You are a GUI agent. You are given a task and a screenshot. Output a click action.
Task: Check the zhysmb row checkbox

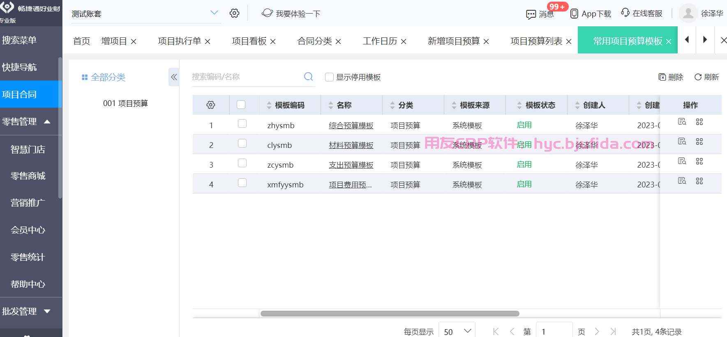pyautogui.click(x=242, y=124)
